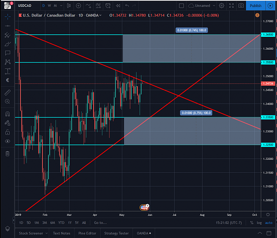277x238 pixels.
Task: Select the pitchfork Gann tool
Action: coord(8,35)
